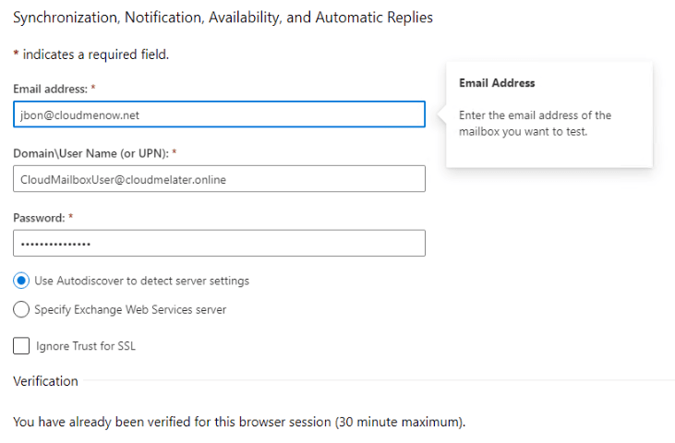Click the red asterisk beside Password label
This screenshot has height=443, width=675.
tap(68, 217)
